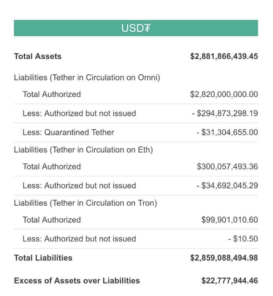The width and height of the screenshot is (273, 296).
Task: Select the excess amount $22,777,944.46
Action: coord(229,281)
